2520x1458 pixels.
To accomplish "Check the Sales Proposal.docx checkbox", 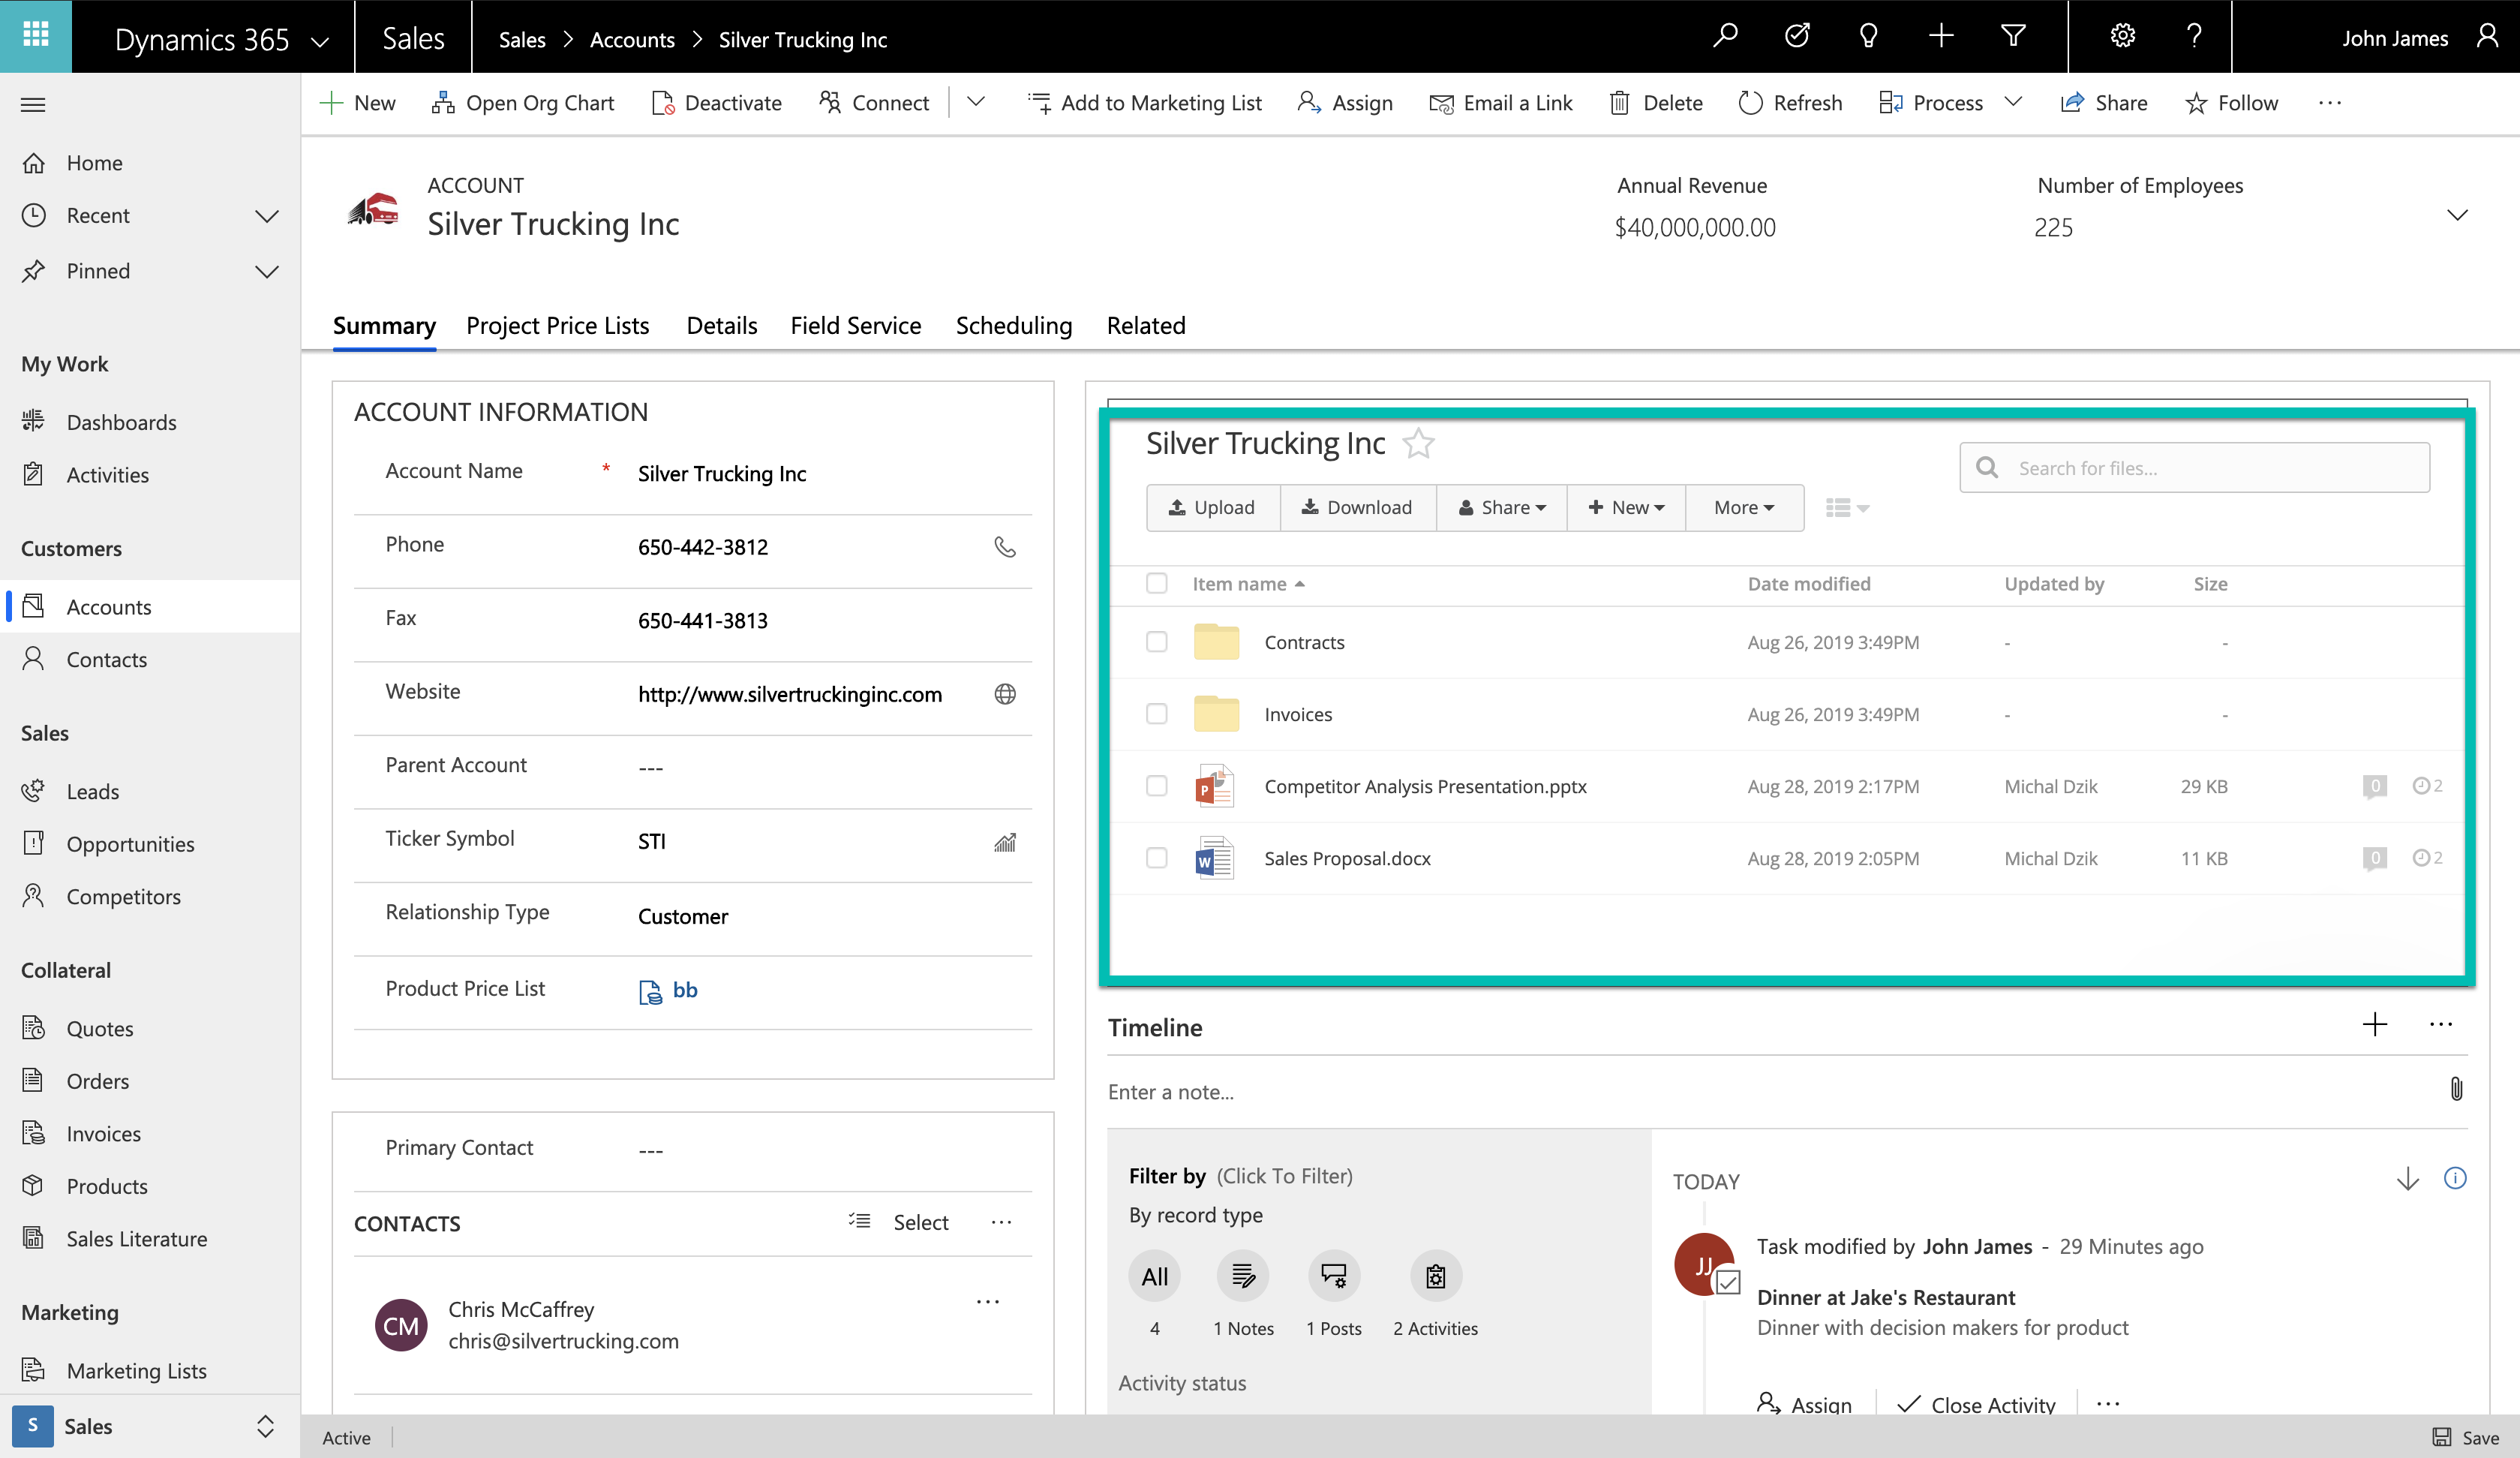I will 1156,858.
